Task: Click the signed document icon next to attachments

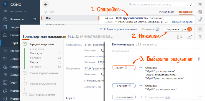Action: pyautogui.click(x=189, y=37)
